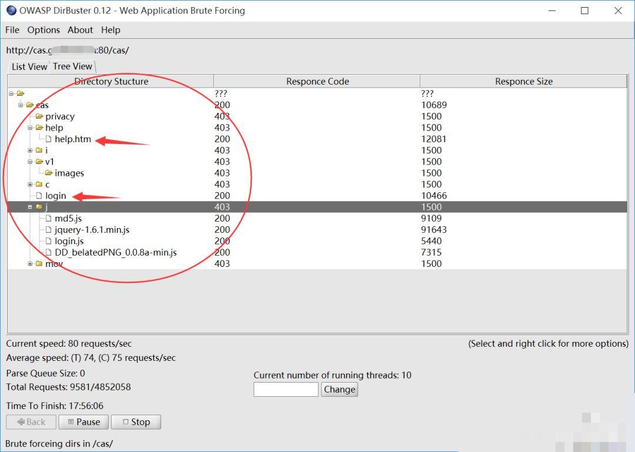Click the v1 folder icon
This screenshot has width=635, height=452.
click(x=39, y=162)
